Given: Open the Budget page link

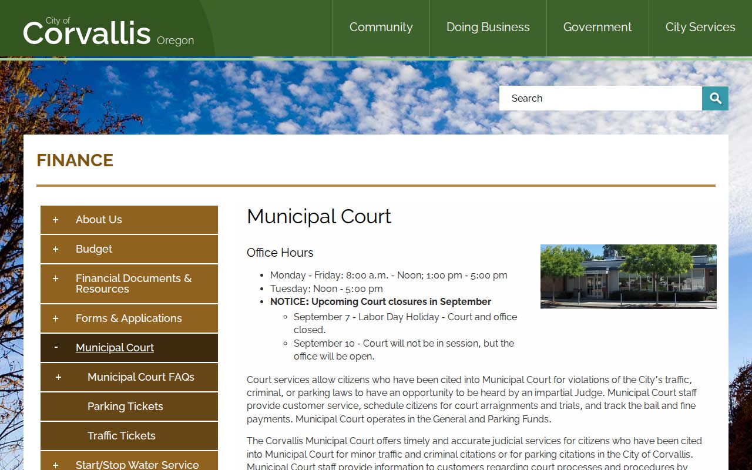Looking at the screenshot, I should click(x=94, y=249).
